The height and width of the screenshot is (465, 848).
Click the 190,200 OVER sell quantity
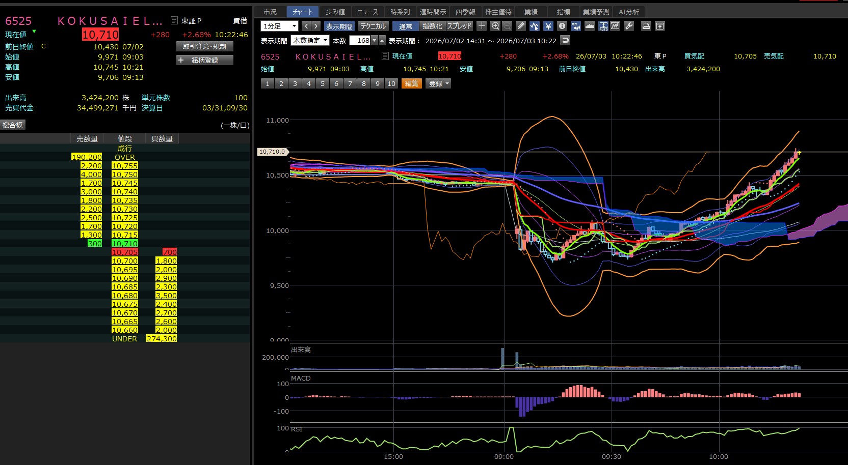pyautogui.click(x=87, y=157)
